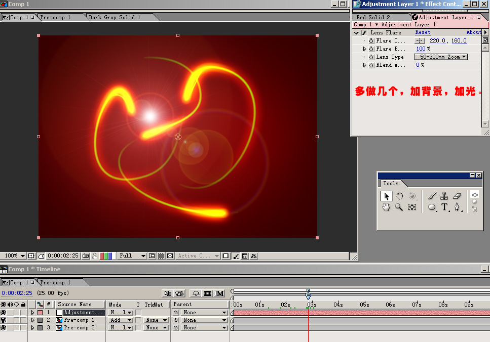Open the Add blending mode dropdown
This screenshot has height=342, width=490.
coord(121,320)
